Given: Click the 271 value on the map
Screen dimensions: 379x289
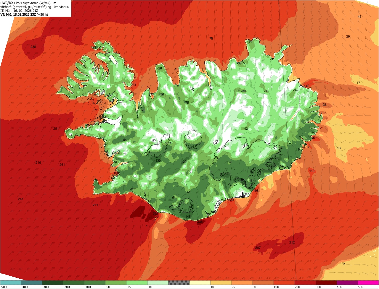Looking at the screenshot, I should pyautogui.click(x=95, y=205).
